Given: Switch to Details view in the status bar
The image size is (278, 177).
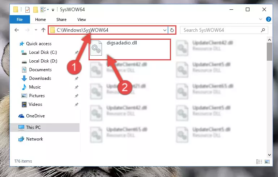Looking at the screenshot, I should click(x=259, y=161).
